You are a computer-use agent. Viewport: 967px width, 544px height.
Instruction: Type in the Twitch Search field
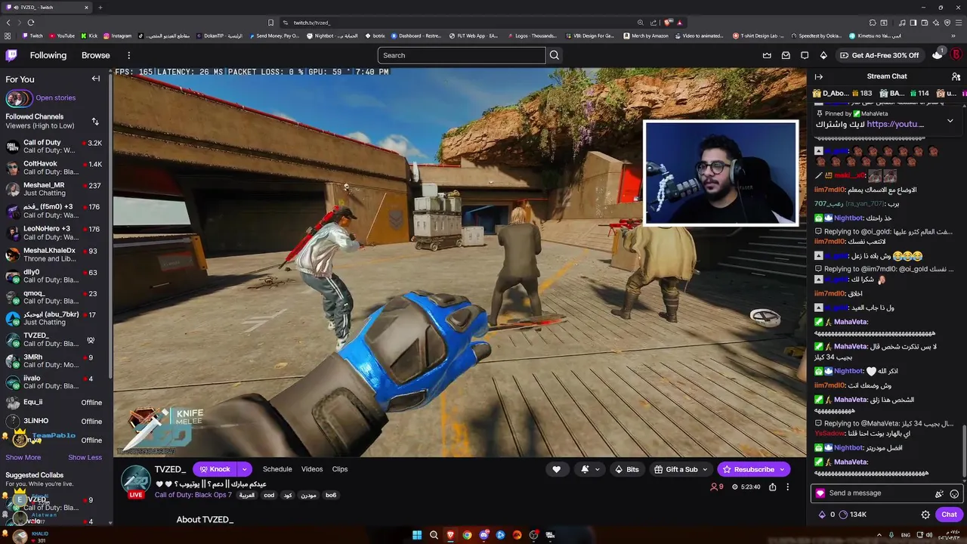click(462, 55)
